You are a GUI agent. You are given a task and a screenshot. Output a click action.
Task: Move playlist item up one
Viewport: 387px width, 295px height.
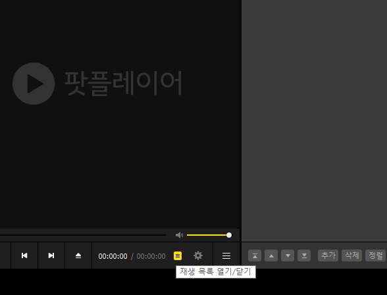coord(271,255)
